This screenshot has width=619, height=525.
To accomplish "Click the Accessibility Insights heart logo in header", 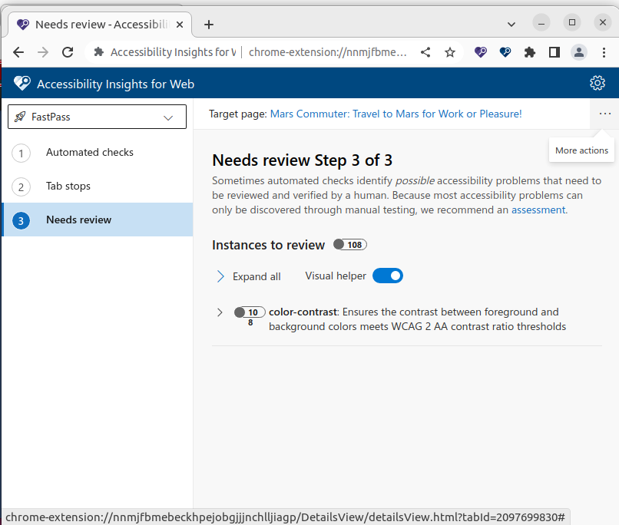I will coord(22,83).
